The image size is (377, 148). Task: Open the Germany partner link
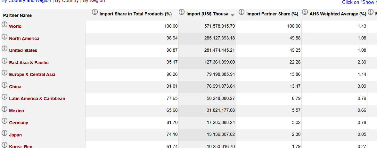[x=19, y=123]
